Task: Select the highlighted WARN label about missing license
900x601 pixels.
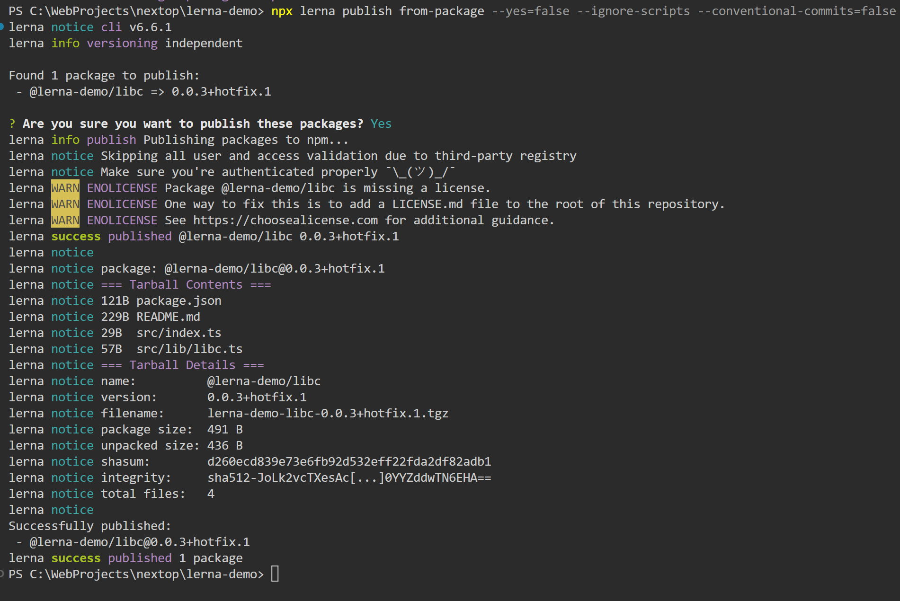Action: click(x=65, y=188)
